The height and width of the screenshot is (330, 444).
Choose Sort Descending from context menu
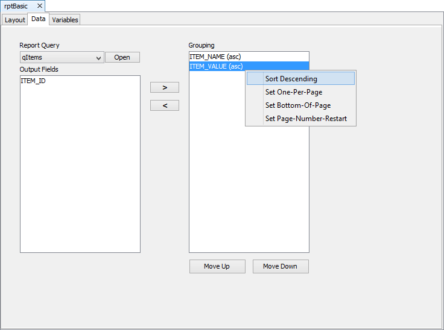291,79
